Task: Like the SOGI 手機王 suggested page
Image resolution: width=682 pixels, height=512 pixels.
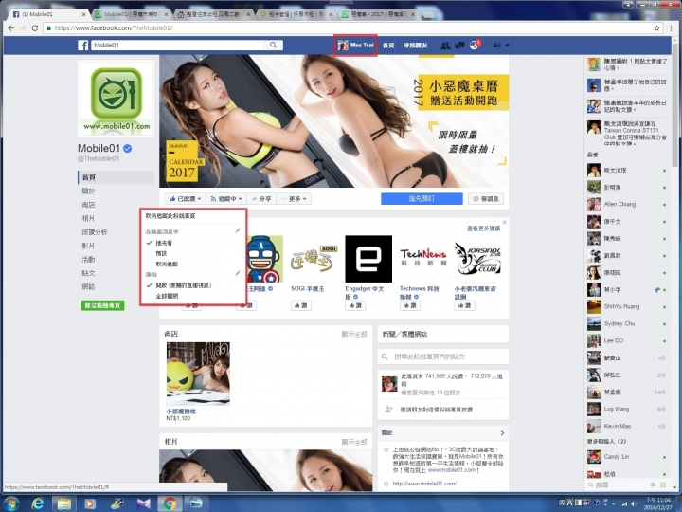Action: tap(300, 305)
